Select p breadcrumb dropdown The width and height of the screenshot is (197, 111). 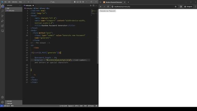coord(48,8)
